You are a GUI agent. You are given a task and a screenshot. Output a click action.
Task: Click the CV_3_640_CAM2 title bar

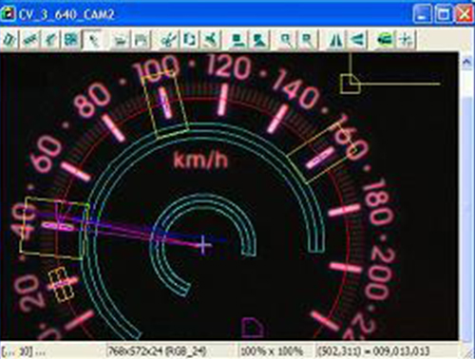[x=206, y=14]
